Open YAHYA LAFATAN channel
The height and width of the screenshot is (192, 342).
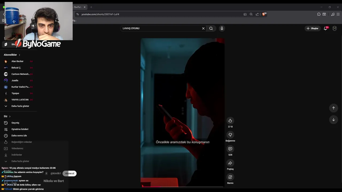coord(20,100)
